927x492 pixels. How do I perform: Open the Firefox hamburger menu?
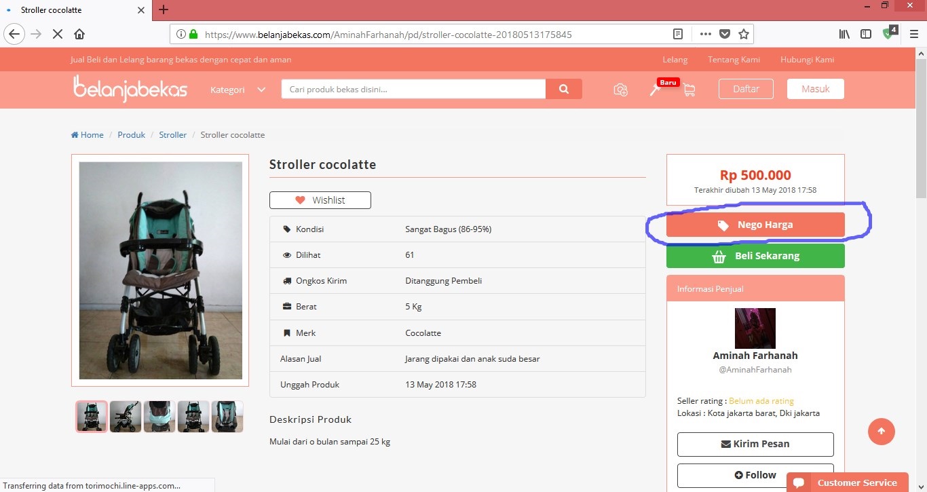913,34
